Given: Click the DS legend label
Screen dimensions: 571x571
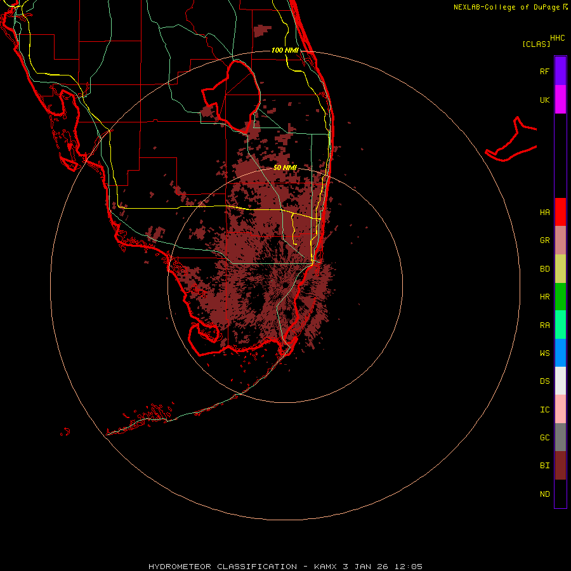Looking at the screenshot, I should click(544, 381).
